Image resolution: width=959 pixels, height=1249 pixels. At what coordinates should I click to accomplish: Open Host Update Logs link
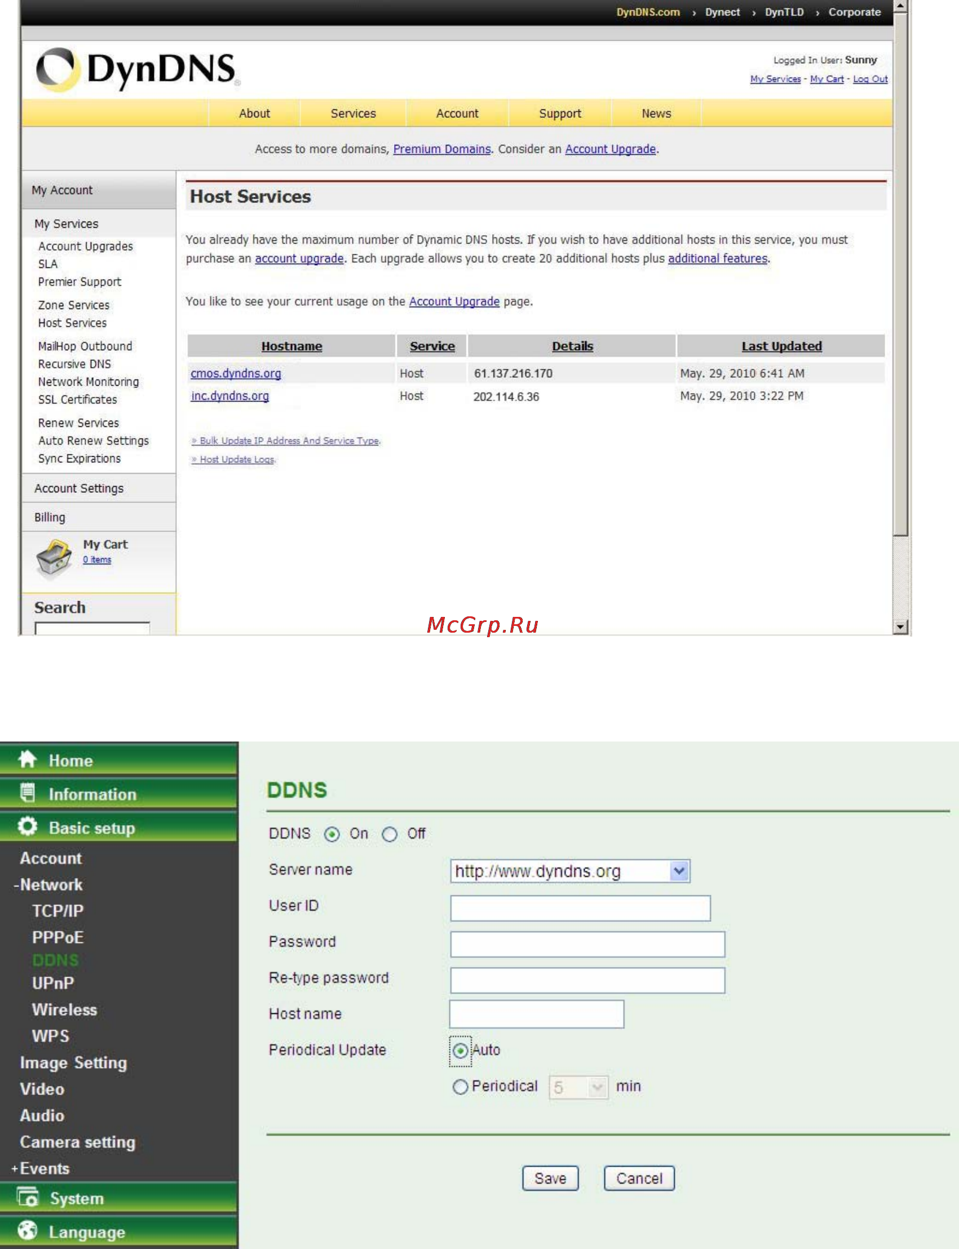pyautogui.click(x=233, y=460)
